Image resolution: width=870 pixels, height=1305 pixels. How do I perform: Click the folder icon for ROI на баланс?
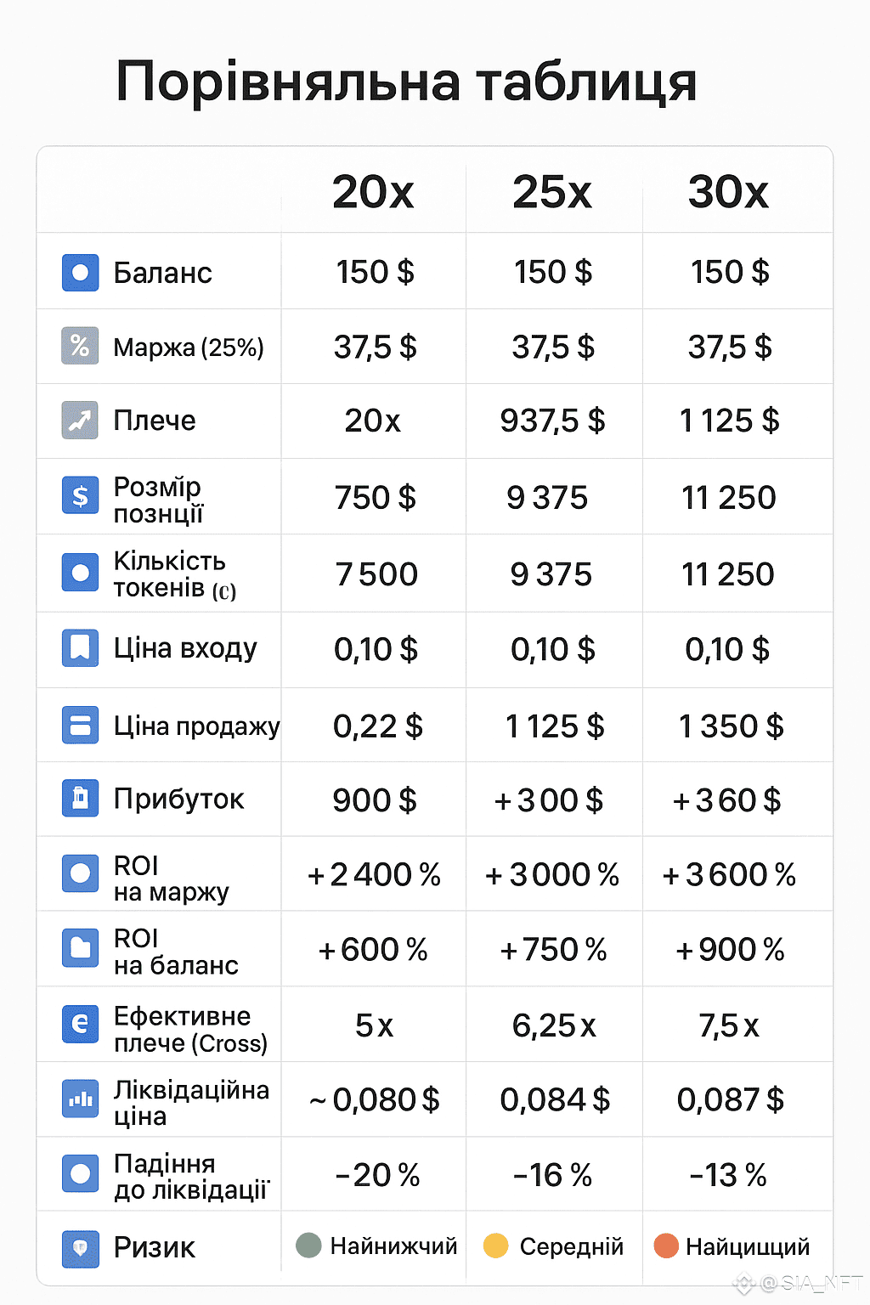point(80,947)
